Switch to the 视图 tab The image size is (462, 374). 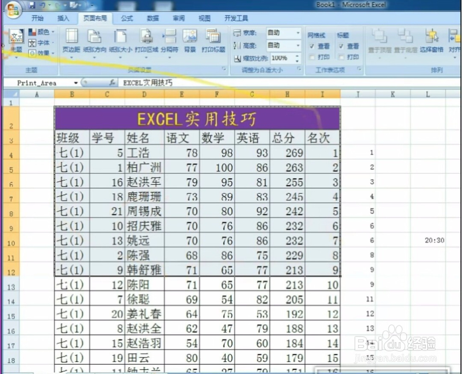(x=205, y=18)
